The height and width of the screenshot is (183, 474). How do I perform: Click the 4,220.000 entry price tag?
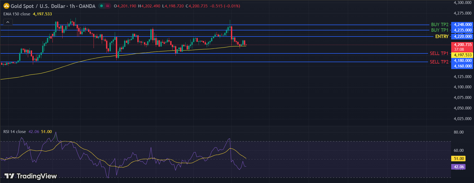463,36
